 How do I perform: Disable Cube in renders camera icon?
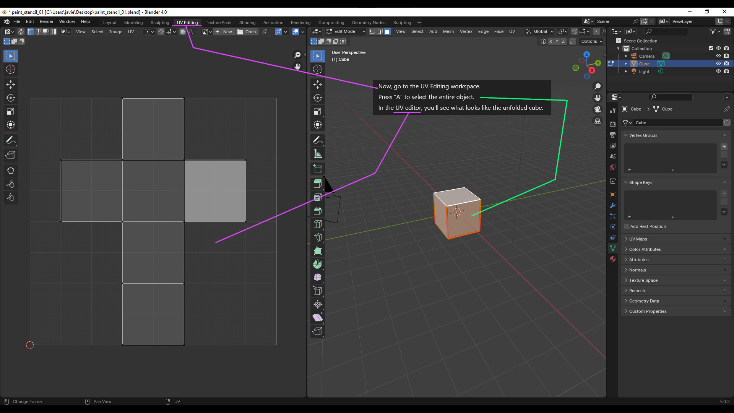coord(726,63)
